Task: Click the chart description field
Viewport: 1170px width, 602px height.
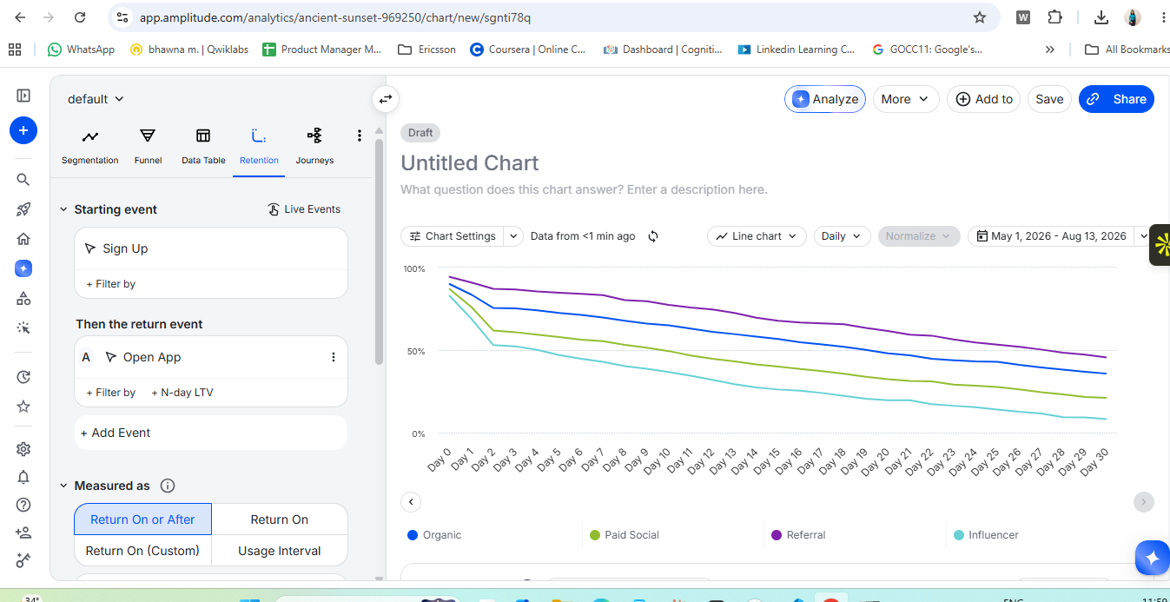Action: tap(584, 189)
